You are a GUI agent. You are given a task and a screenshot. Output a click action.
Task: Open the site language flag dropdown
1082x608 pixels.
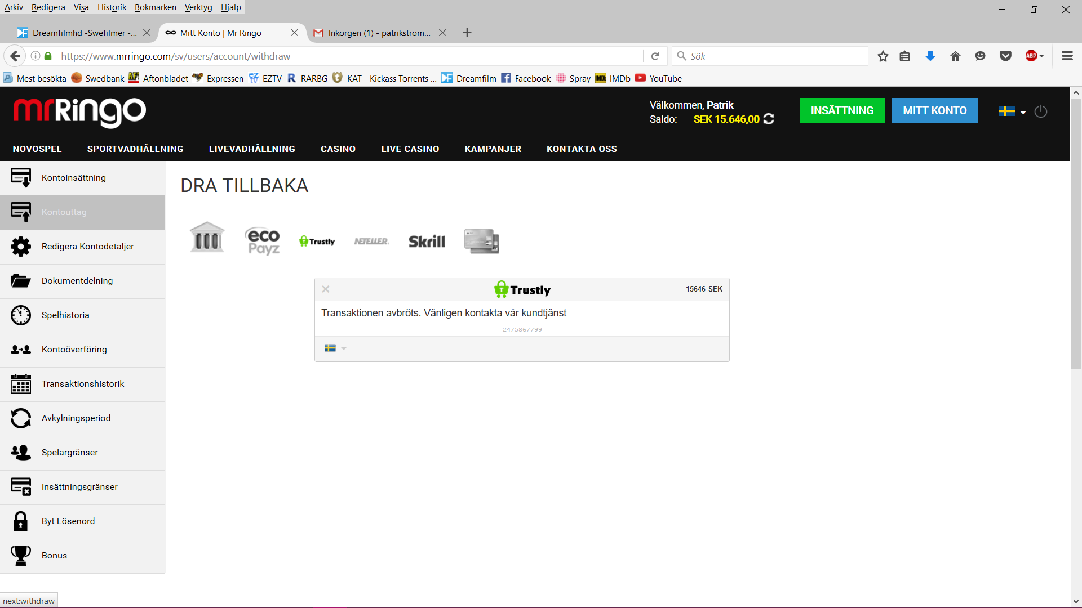click(x=1012, y=111)
